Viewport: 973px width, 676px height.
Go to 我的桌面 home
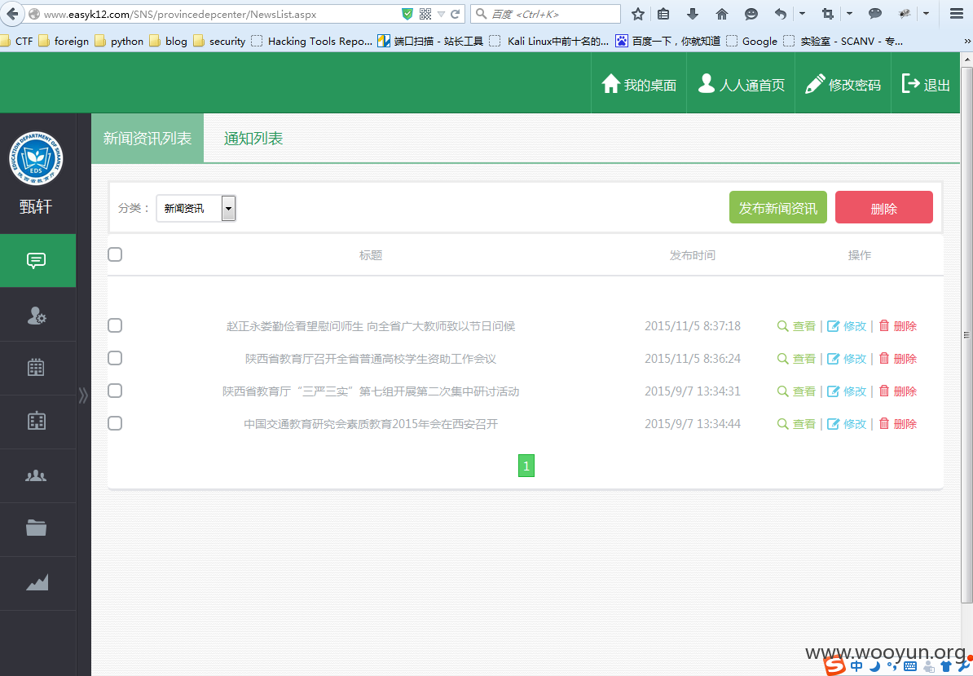tap(639, 85)
